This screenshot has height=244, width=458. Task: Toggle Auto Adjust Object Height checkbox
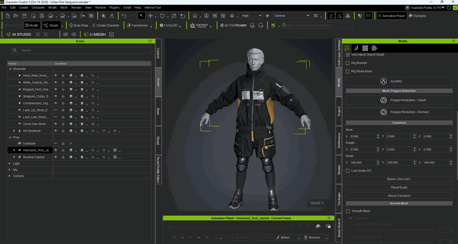(348, 54)
